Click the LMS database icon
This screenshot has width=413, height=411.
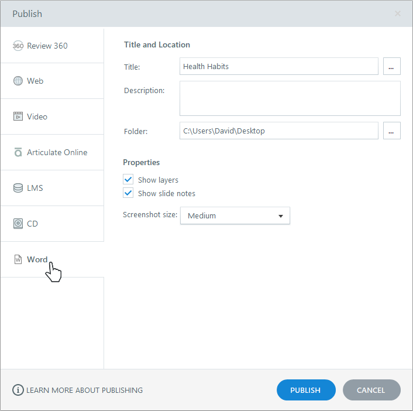click(x=18, y=188)
